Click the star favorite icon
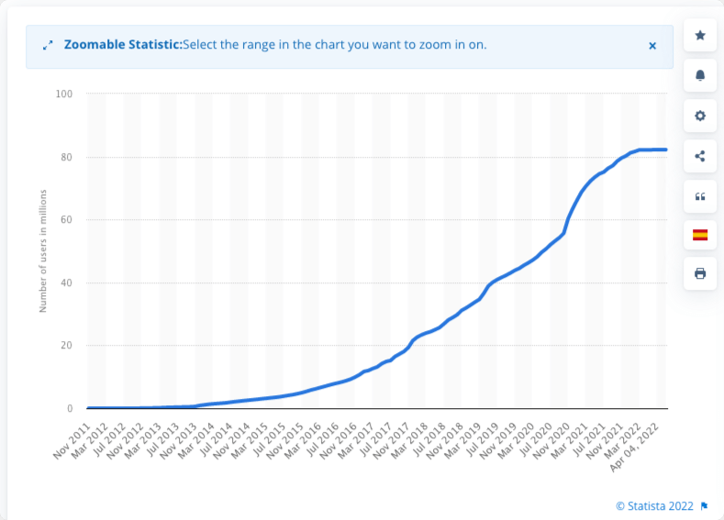 coord(700,35)
